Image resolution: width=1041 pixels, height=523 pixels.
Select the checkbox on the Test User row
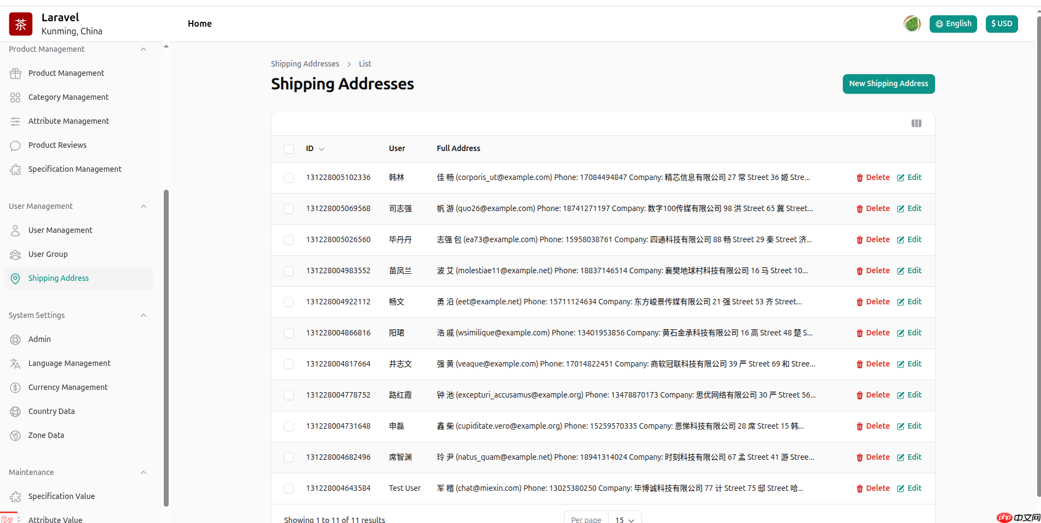pos(288,488)
